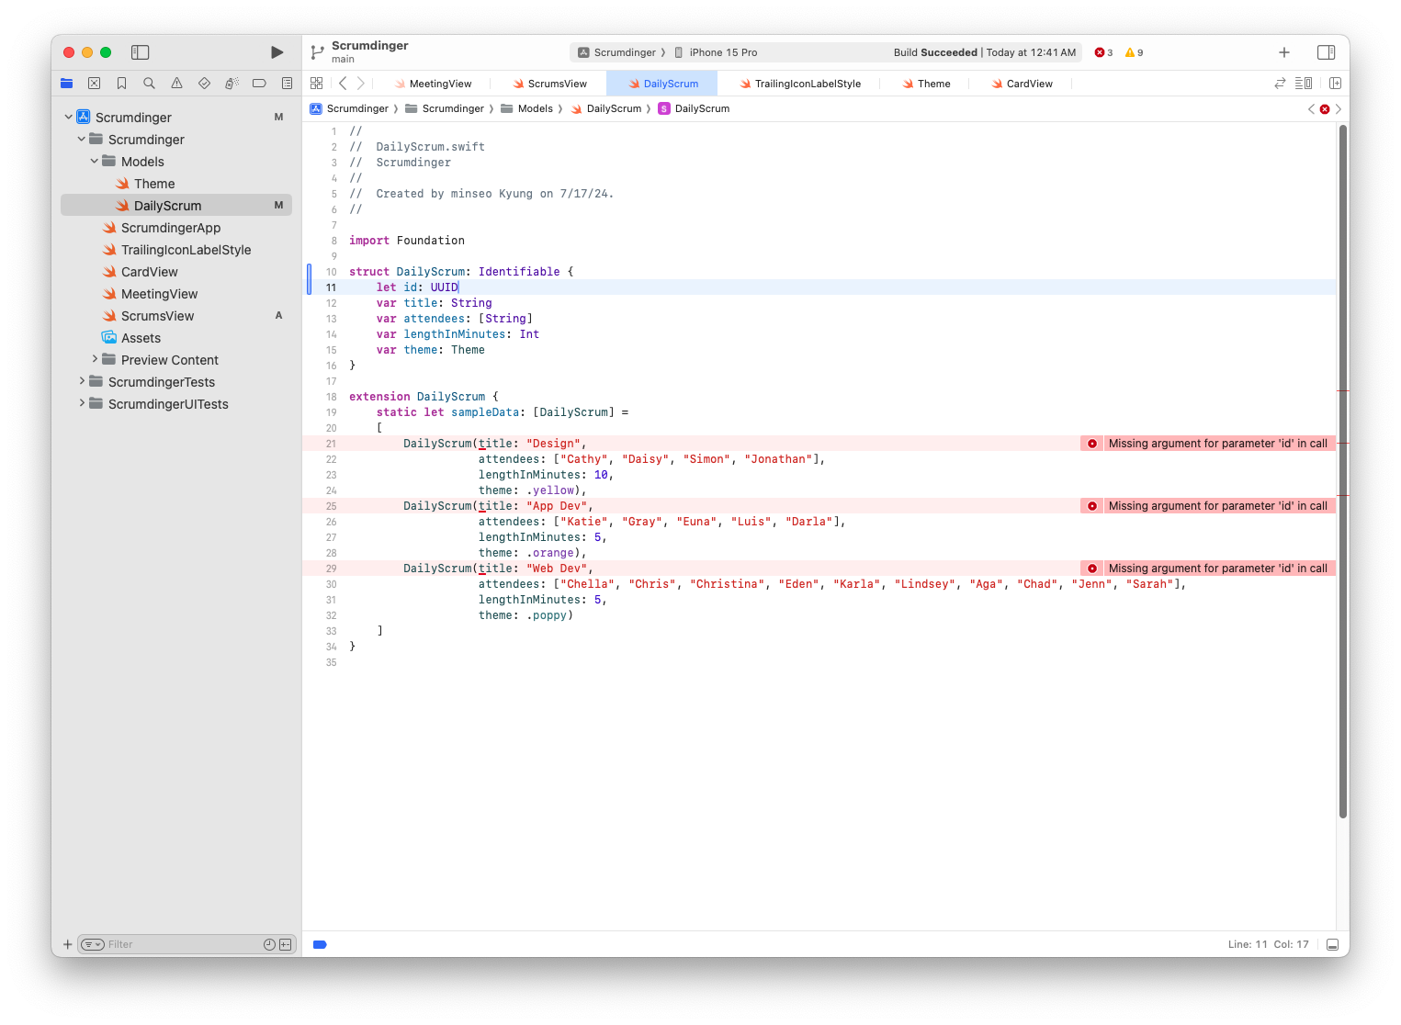Open Models in jump bar
The image size is (1401, 1025).
526,109
